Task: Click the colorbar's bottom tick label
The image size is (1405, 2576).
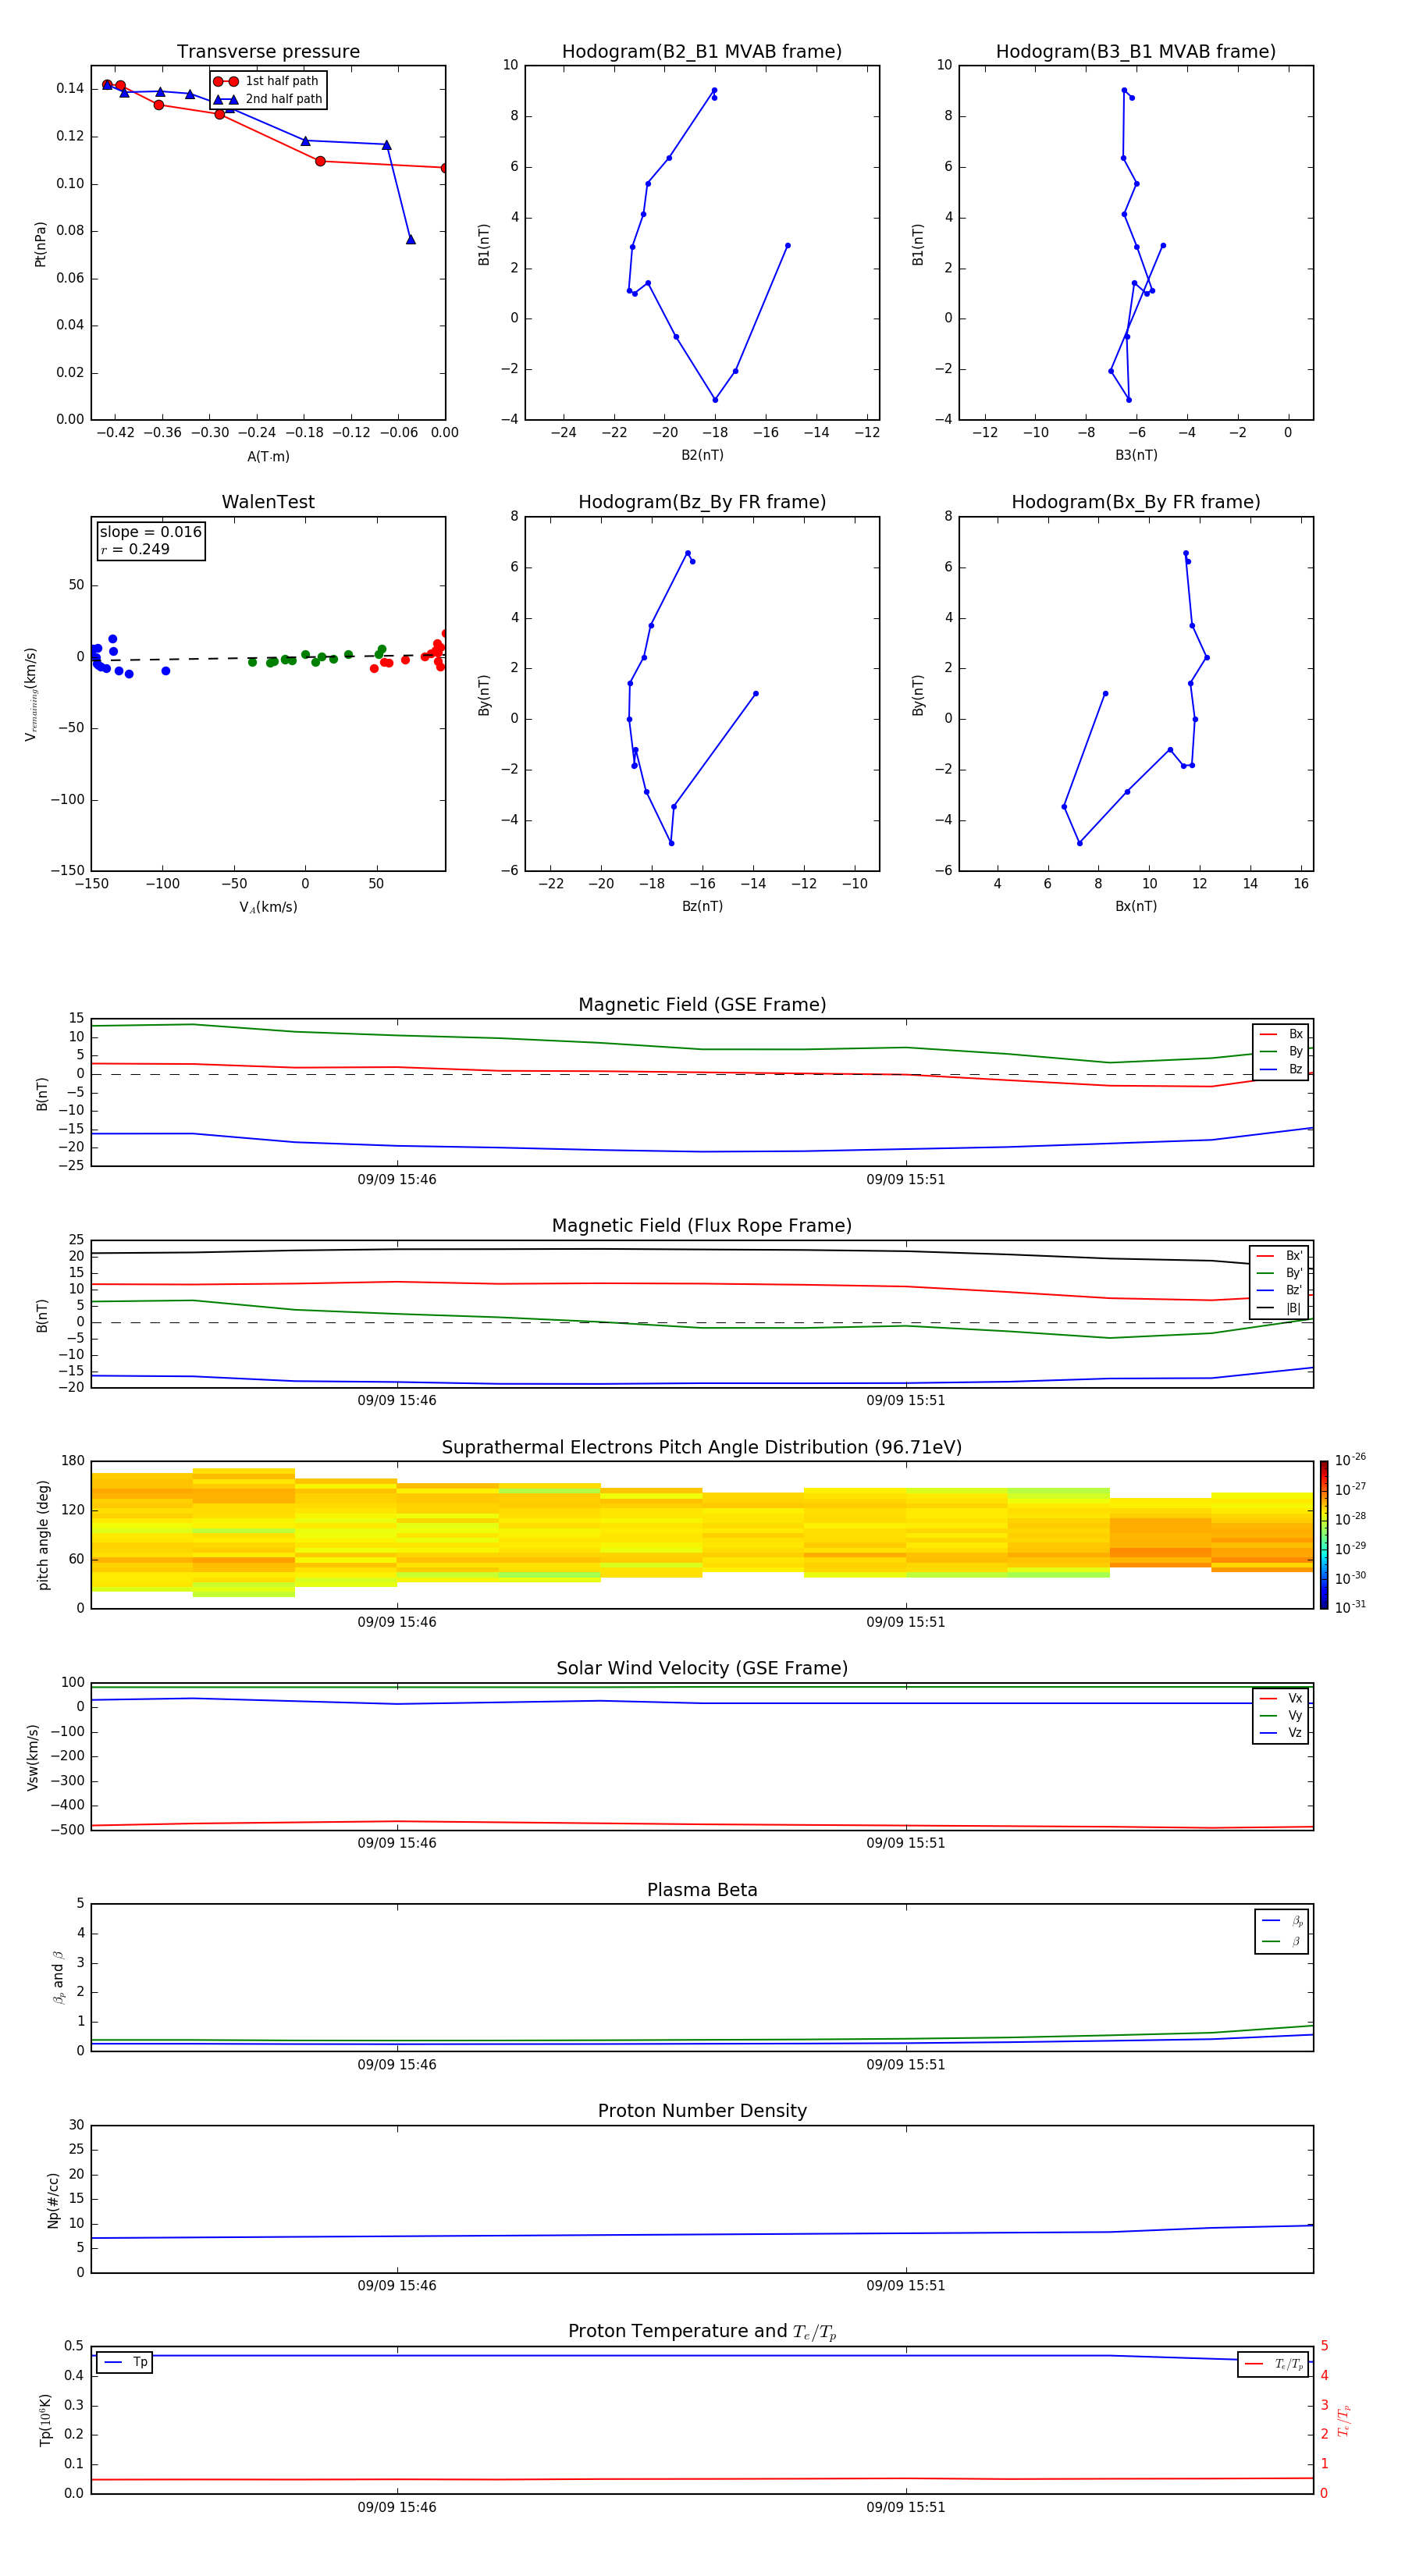Action: point(1350,1607)
